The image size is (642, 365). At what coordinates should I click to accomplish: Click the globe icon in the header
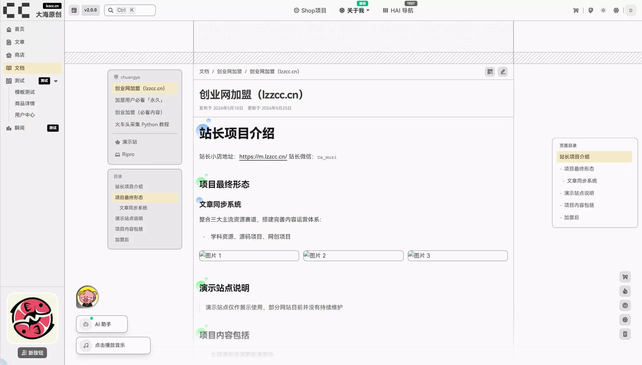590,10
